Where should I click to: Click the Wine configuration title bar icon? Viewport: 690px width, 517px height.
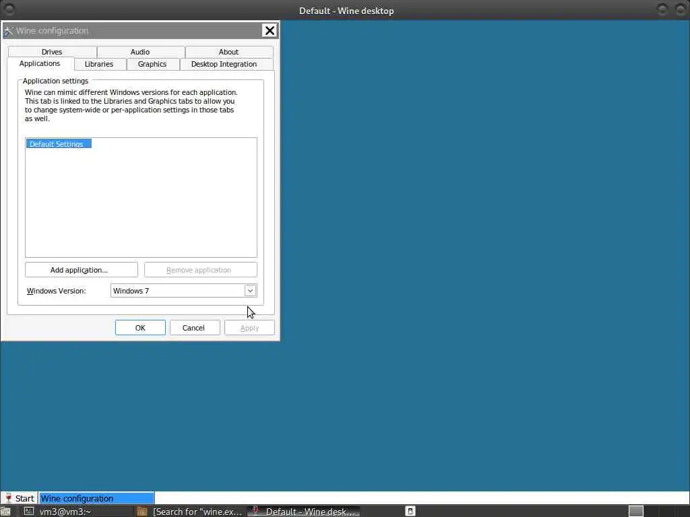click(x=8, y=31)
